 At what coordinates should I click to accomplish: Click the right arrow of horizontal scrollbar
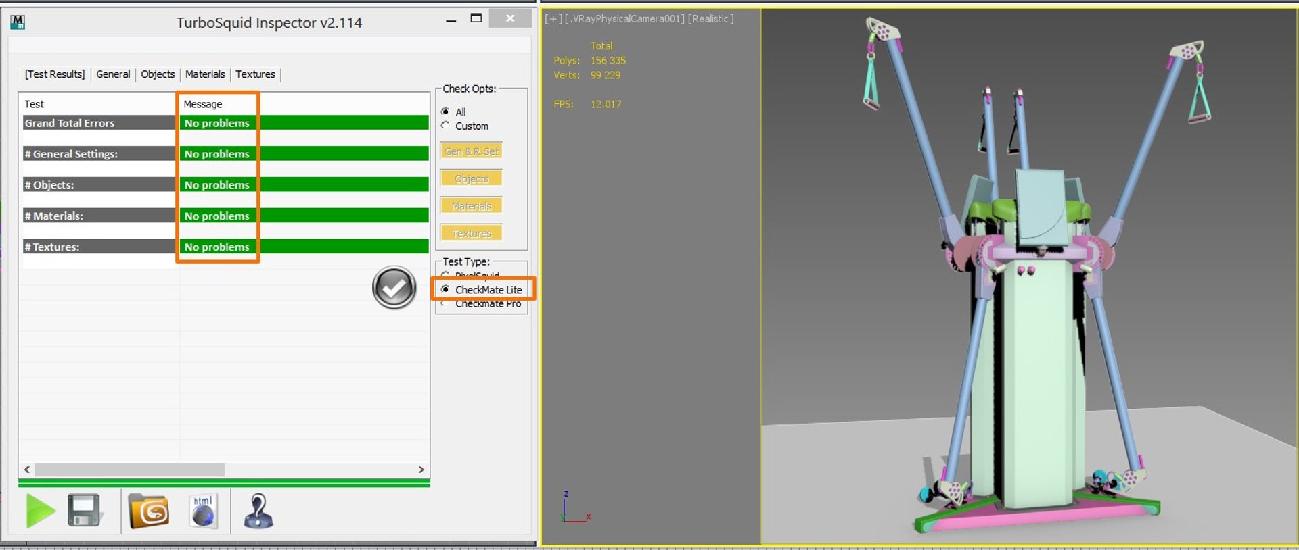coord(421,470)
